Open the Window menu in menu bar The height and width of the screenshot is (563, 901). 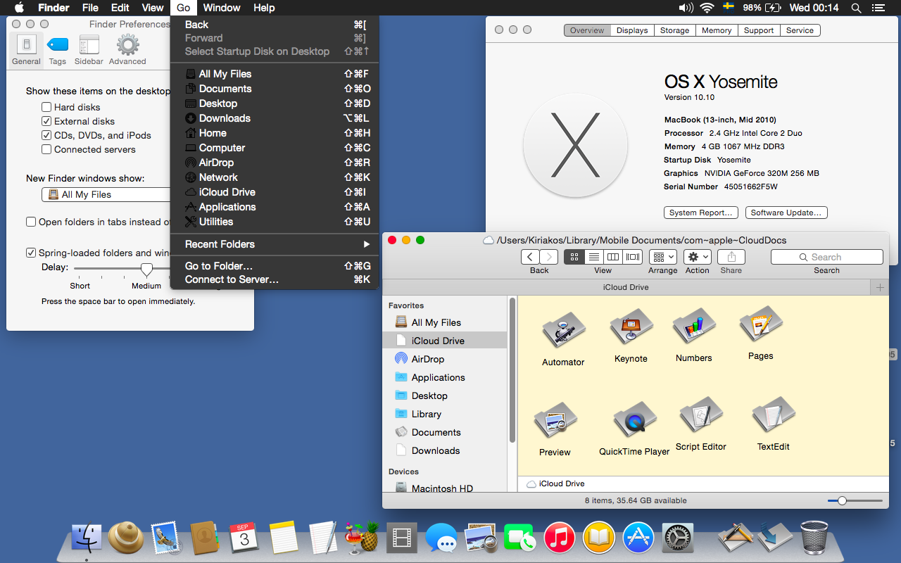(x=222, y=8)
